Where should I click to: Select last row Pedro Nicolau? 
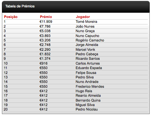point(76,110)
